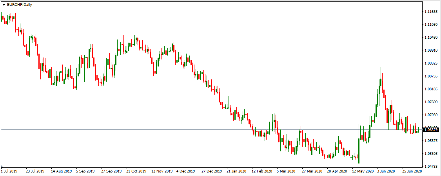Click the 20 Apr 2020 date label
This screenshot has width=441, height=176.
tap(337, 171)
